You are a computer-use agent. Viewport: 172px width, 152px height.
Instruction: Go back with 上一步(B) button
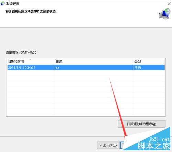tap(108, 145)
